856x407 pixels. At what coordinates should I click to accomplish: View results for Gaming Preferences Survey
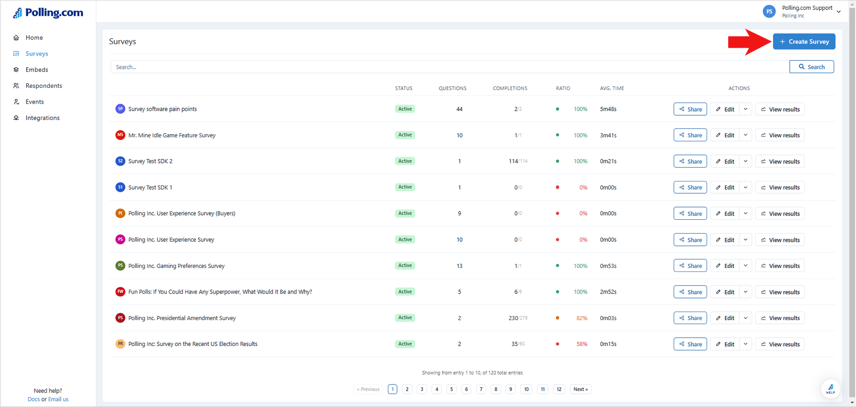point(780,266)
